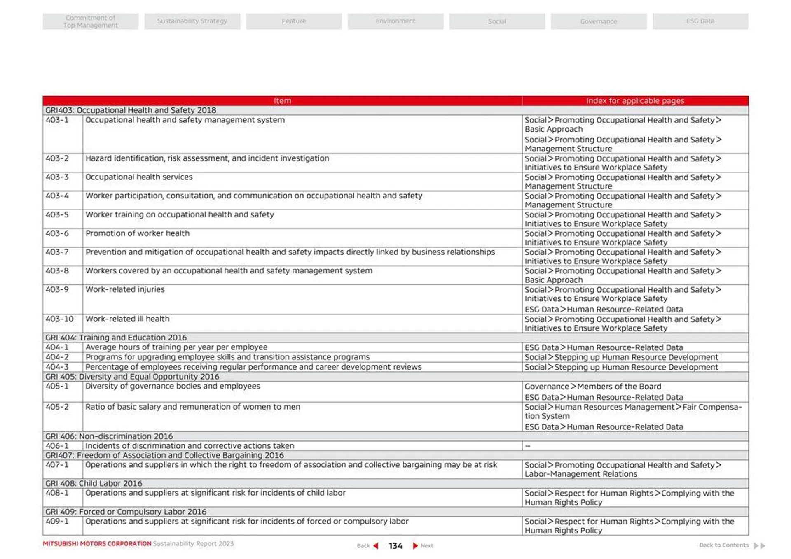Click the Index for applicable pages header
The image size is (791, 559).
pos(635,101)
